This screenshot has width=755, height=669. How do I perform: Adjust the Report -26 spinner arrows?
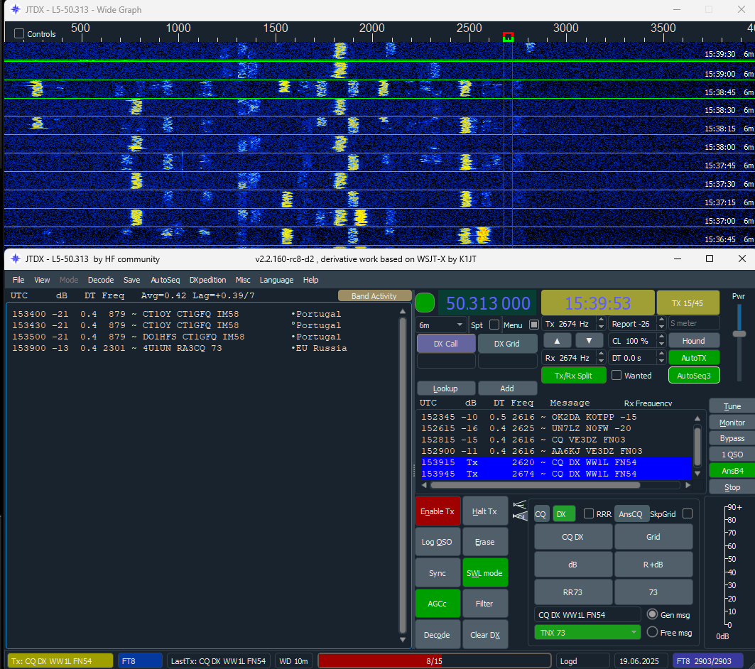pyautogui.click(x=661, y=323)
